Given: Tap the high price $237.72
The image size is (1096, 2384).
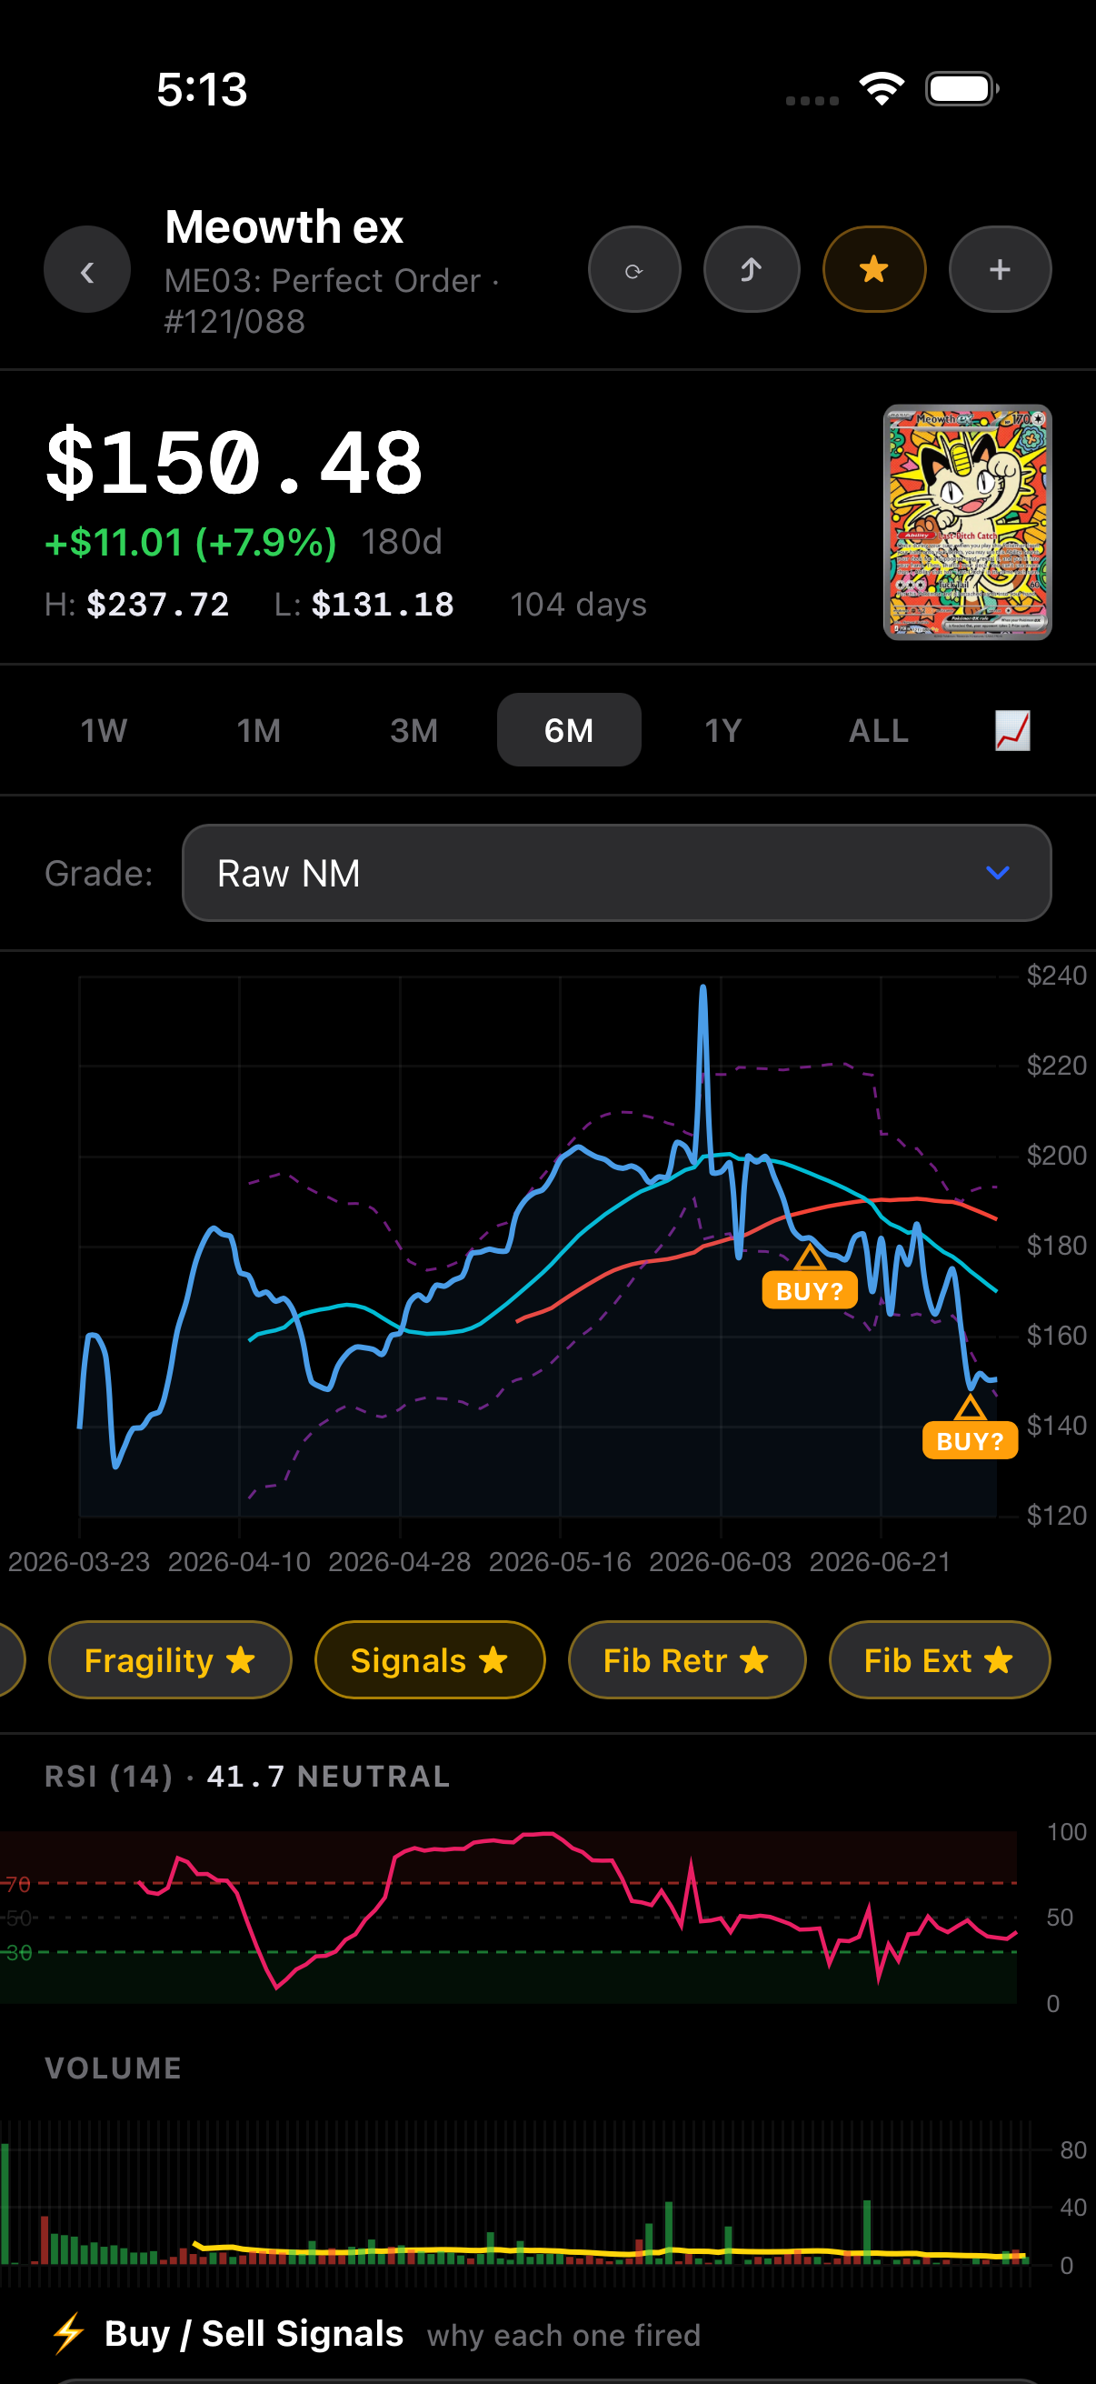Looking at the screenshot, I should (157, 605).
